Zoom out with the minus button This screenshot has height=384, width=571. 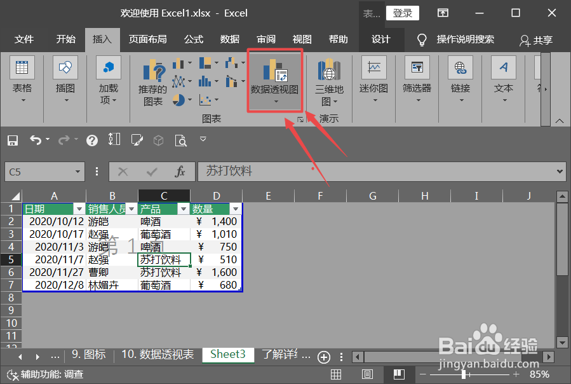click(x=423, y=374)
